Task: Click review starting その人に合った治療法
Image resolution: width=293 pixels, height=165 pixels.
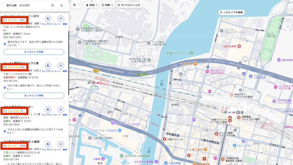Action: pyautogui.click(x=35, y=131)
